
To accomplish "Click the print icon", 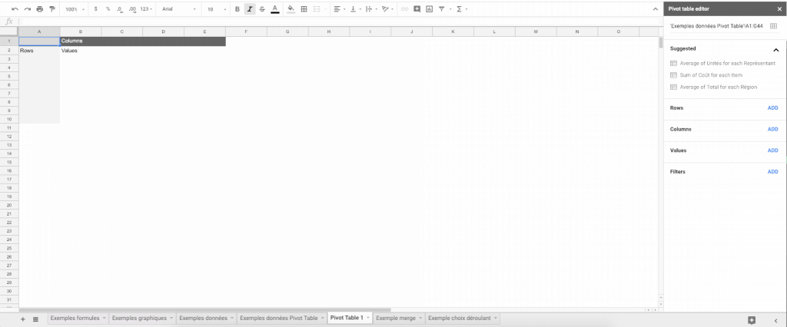I will (39, 9).
